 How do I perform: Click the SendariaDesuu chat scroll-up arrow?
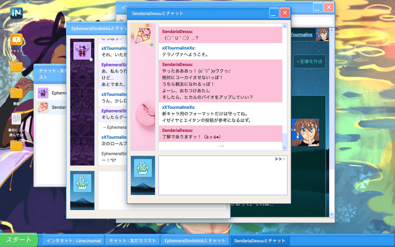(x=285, y=26)
